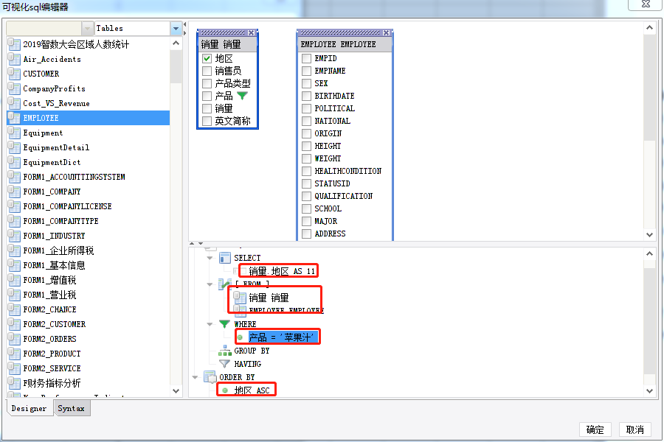Click the FROM node icon
This screenshot has height=442, width=664.
tap(225, 284)
